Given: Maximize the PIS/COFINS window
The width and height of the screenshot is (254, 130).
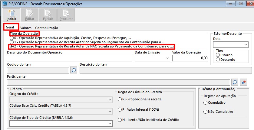Looking at the screenshot, I should (241, 4).
